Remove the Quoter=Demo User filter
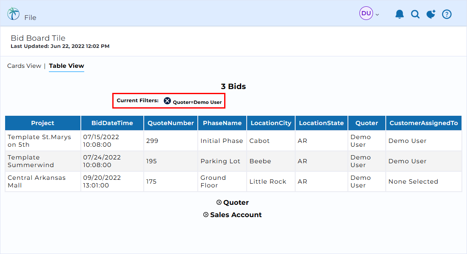Viewport: 467px width, 254px height. click(x=168, y=101)
